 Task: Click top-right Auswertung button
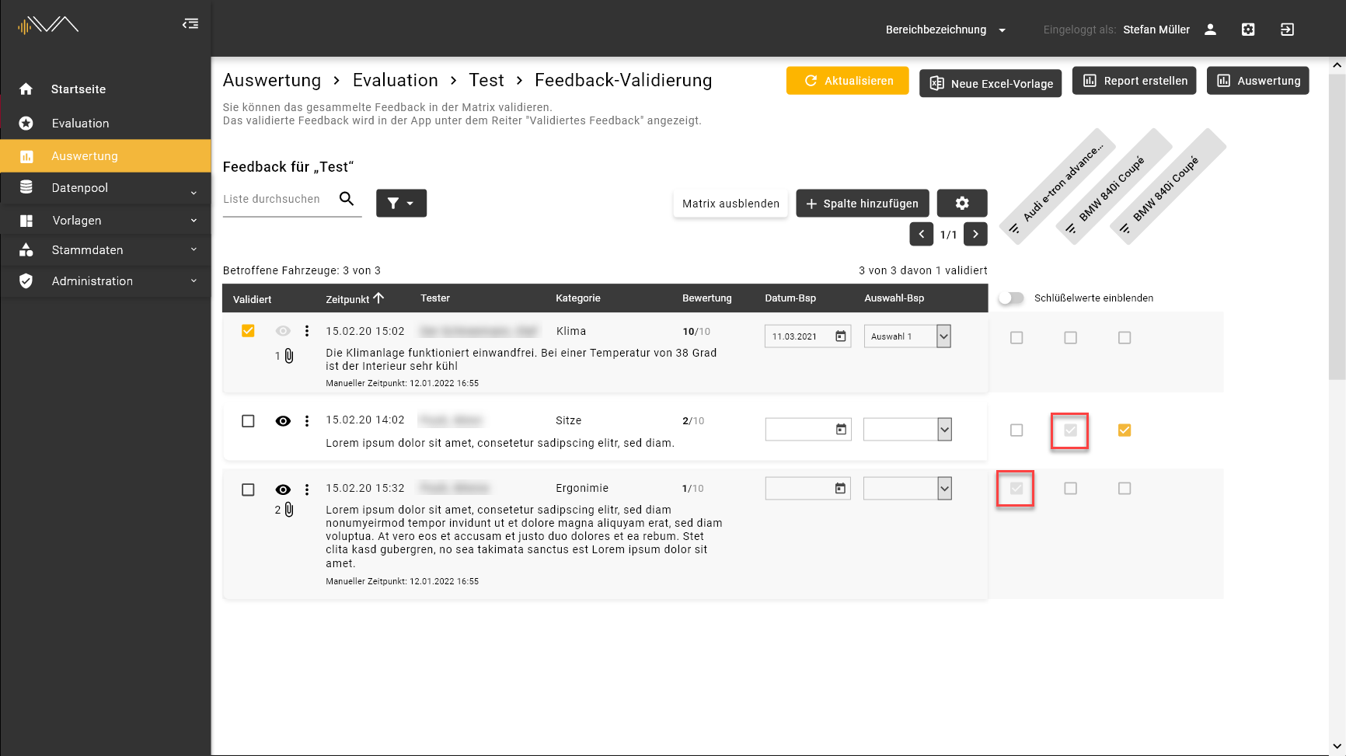1257,81
